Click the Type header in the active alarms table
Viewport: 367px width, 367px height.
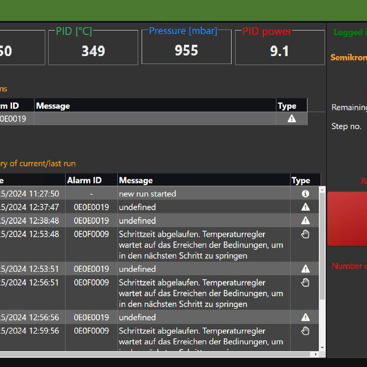(x=287, y=106)
